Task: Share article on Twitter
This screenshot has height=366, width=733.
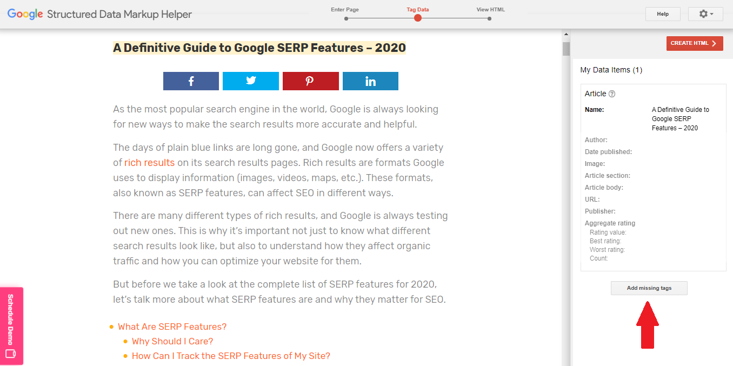Action: coord(251,81)
